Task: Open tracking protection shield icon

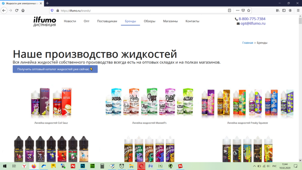Action: (52, 11)
